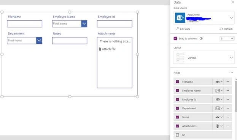Change Department control type dropdown
The height and width of the screenshot is (140, 237).
tap(219, 108)
